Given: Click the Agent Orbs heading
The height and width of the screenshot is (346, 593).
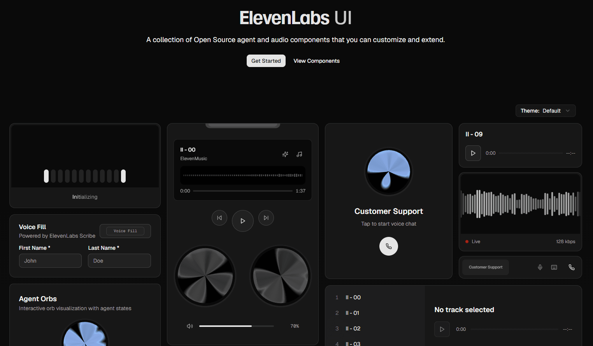Looking at the screenshot, I should (x=38, y=299).
